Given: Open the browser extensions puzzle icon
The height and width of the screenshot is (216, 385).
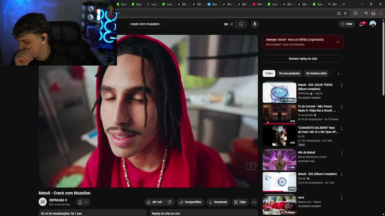Looking at the screenshot, I should (x=355, y=13).
